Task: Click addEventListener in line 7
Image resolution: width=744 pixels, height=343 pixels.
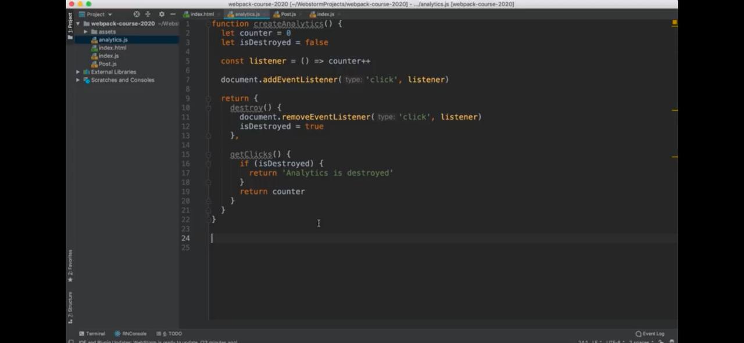Action: point(300,80)
